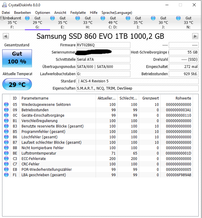Click the Eigenschaften S.M.A.R.T. field

point(138,88)
